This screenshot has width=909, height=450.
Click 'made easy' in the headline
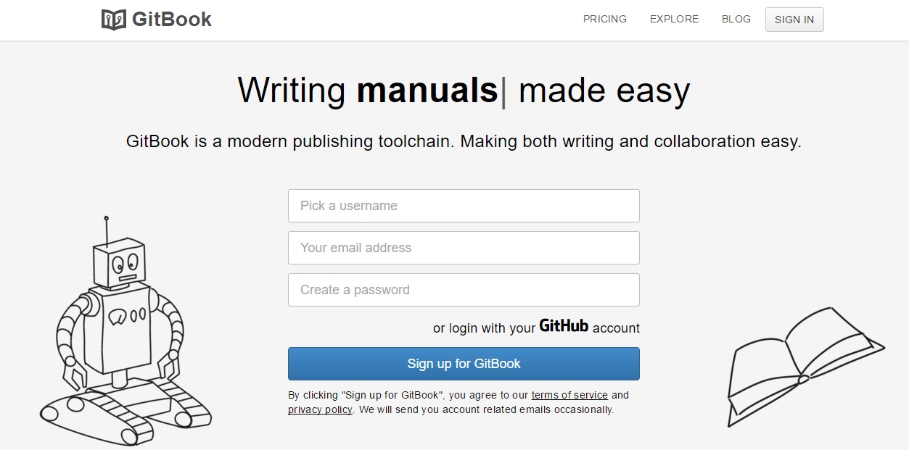coord(604,91)
